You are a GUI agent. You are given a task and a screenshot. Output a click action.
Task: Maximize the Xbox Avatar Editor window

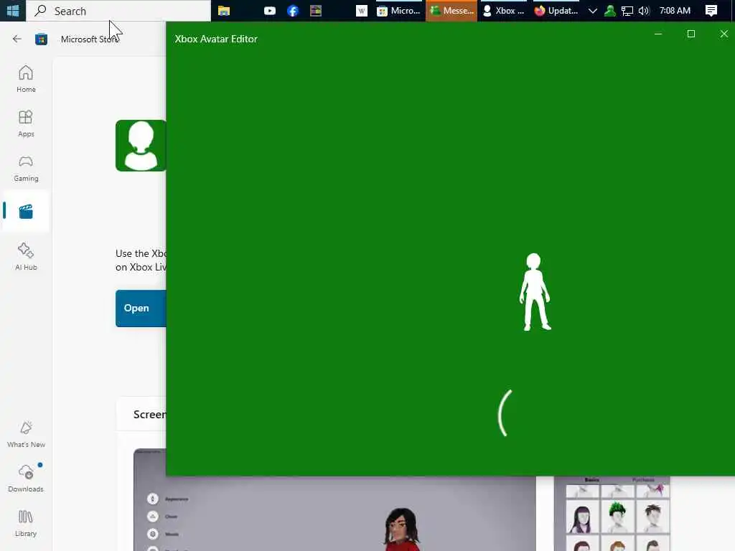pyautogui.click(x=691, y=34)
